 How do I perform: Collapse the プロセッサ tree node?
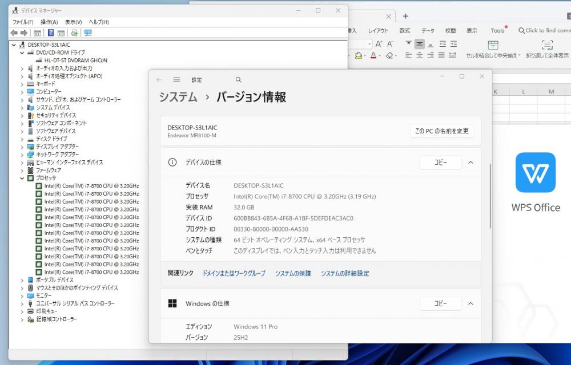tap(22, 178)
